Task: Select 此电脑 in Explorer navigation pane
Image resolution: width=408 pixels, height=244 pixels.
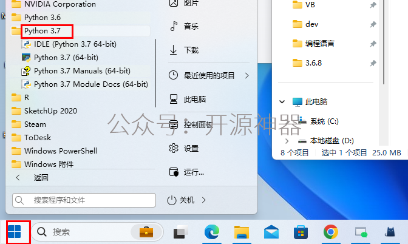Action: pyautogui.click(x=310, y=102)
